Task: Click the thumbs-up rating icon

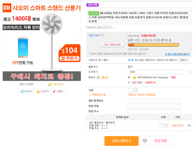Action: pyautogui.click(x=50, y=84)
